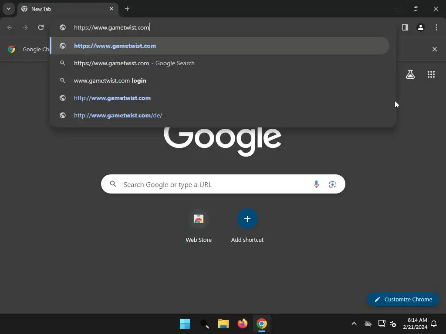This screenshot has width=446, height=334.
Task: Open network status tray icon
Action: coord(382,324)
